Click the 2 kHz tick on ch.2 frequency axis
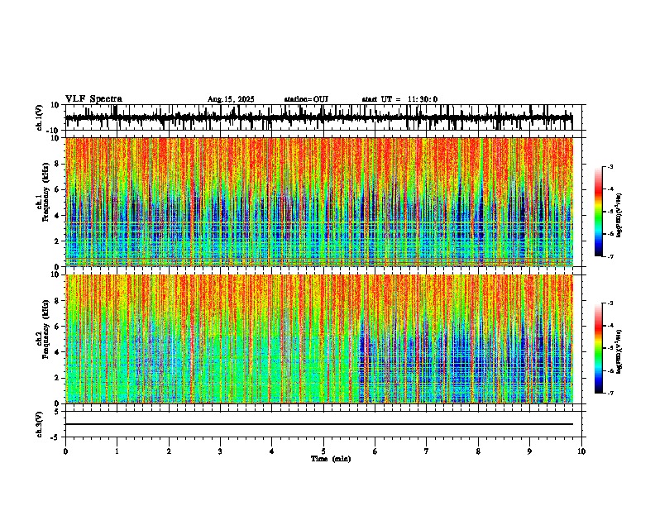Image resolution: width=655 pixels, height=506 pixels. coord(58,378)
